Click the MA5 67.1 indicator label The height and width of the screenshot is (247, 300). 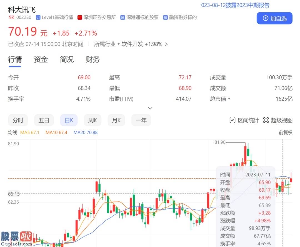(30, 133)
